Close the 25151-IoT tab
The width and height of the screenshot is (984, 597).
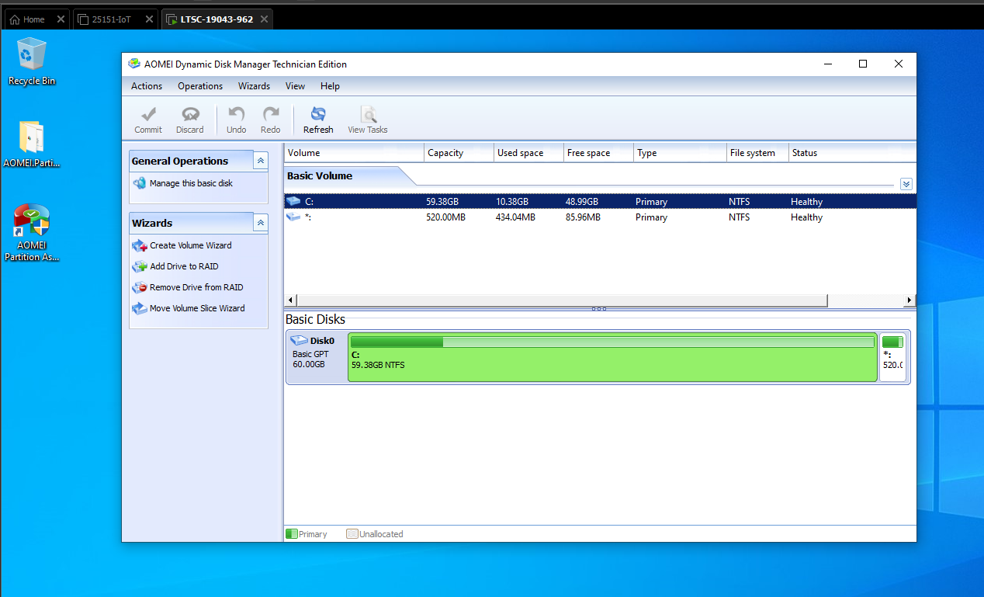[x=149, y=19]
